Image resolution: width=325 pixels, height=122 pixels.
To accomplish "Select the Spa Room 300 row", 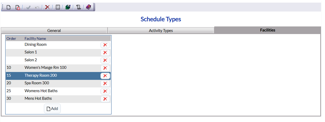I will click(58, 83).
